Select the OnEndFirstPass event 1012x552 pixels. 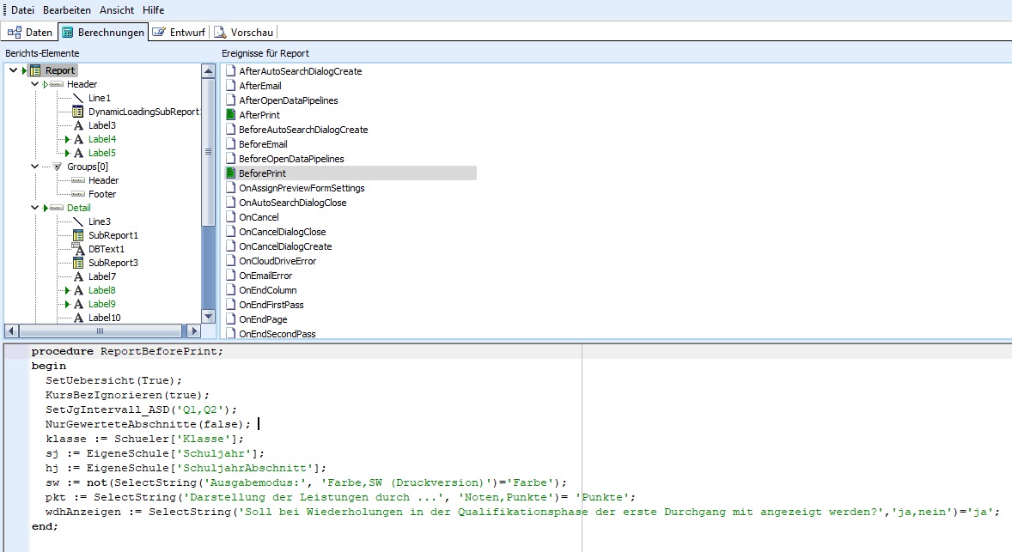point(271,305)
